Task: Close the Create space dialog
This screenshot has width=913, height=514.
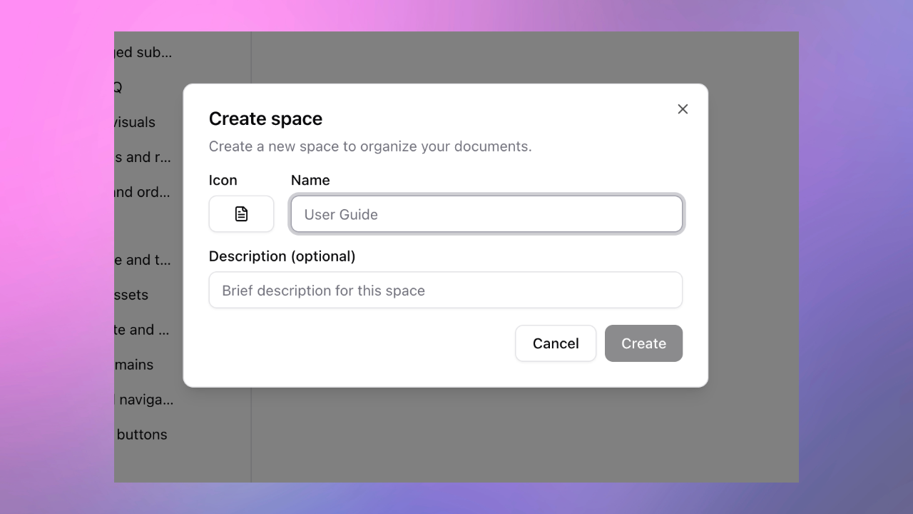Action: tap(683, 109)
